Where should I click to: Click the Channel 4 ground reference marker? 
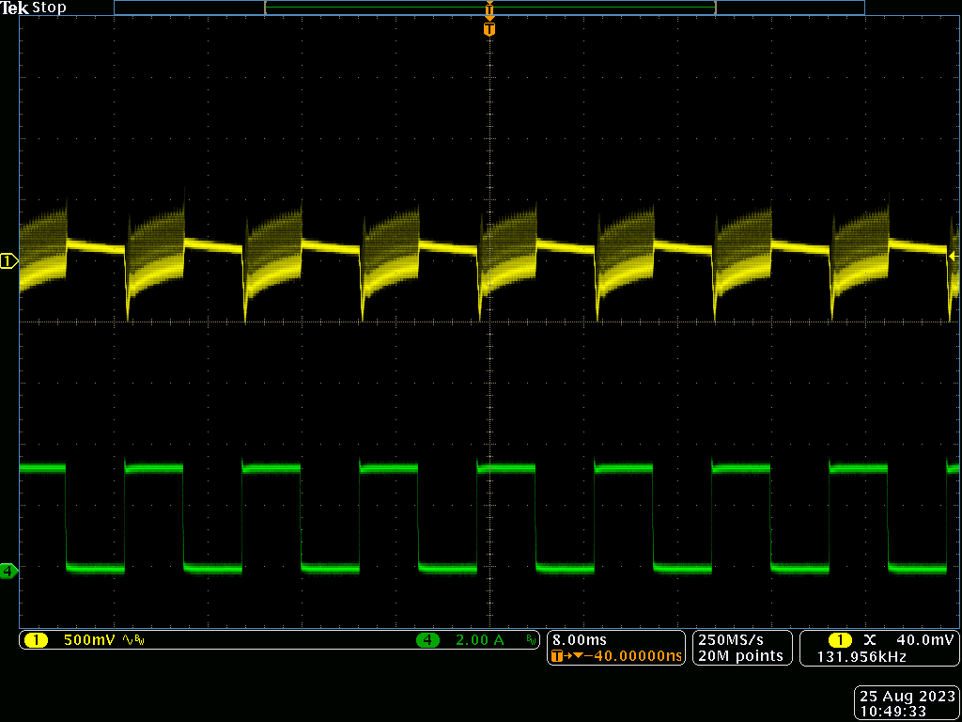click(x=9, y=570)
